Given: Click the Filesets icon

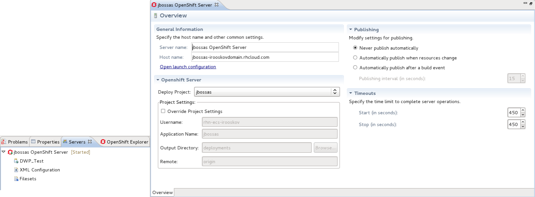Looking at the screenshot, I should [16, 179].
